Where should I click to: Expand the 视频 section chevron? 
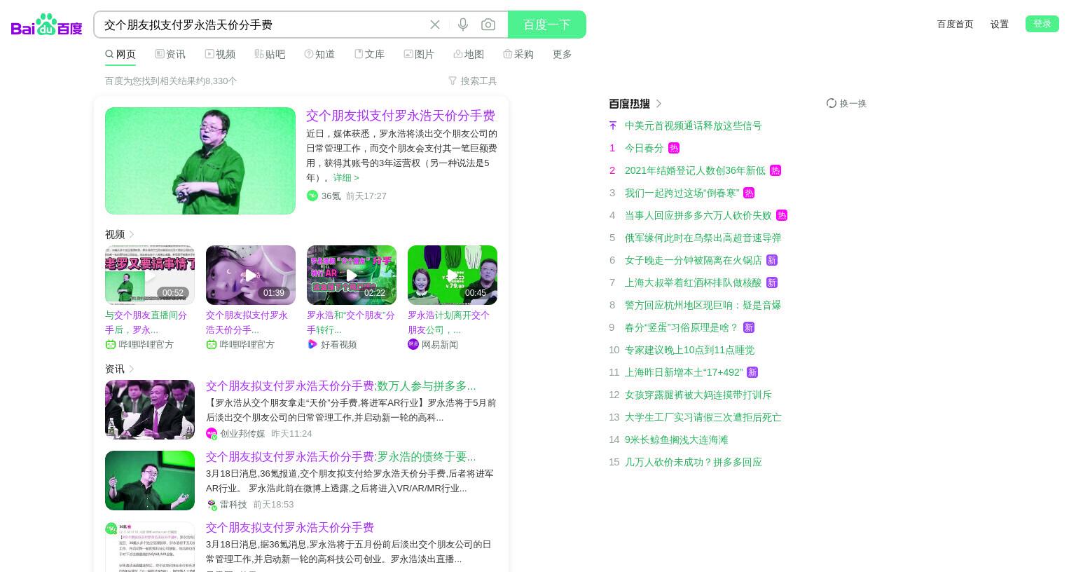tap(131, 234)
